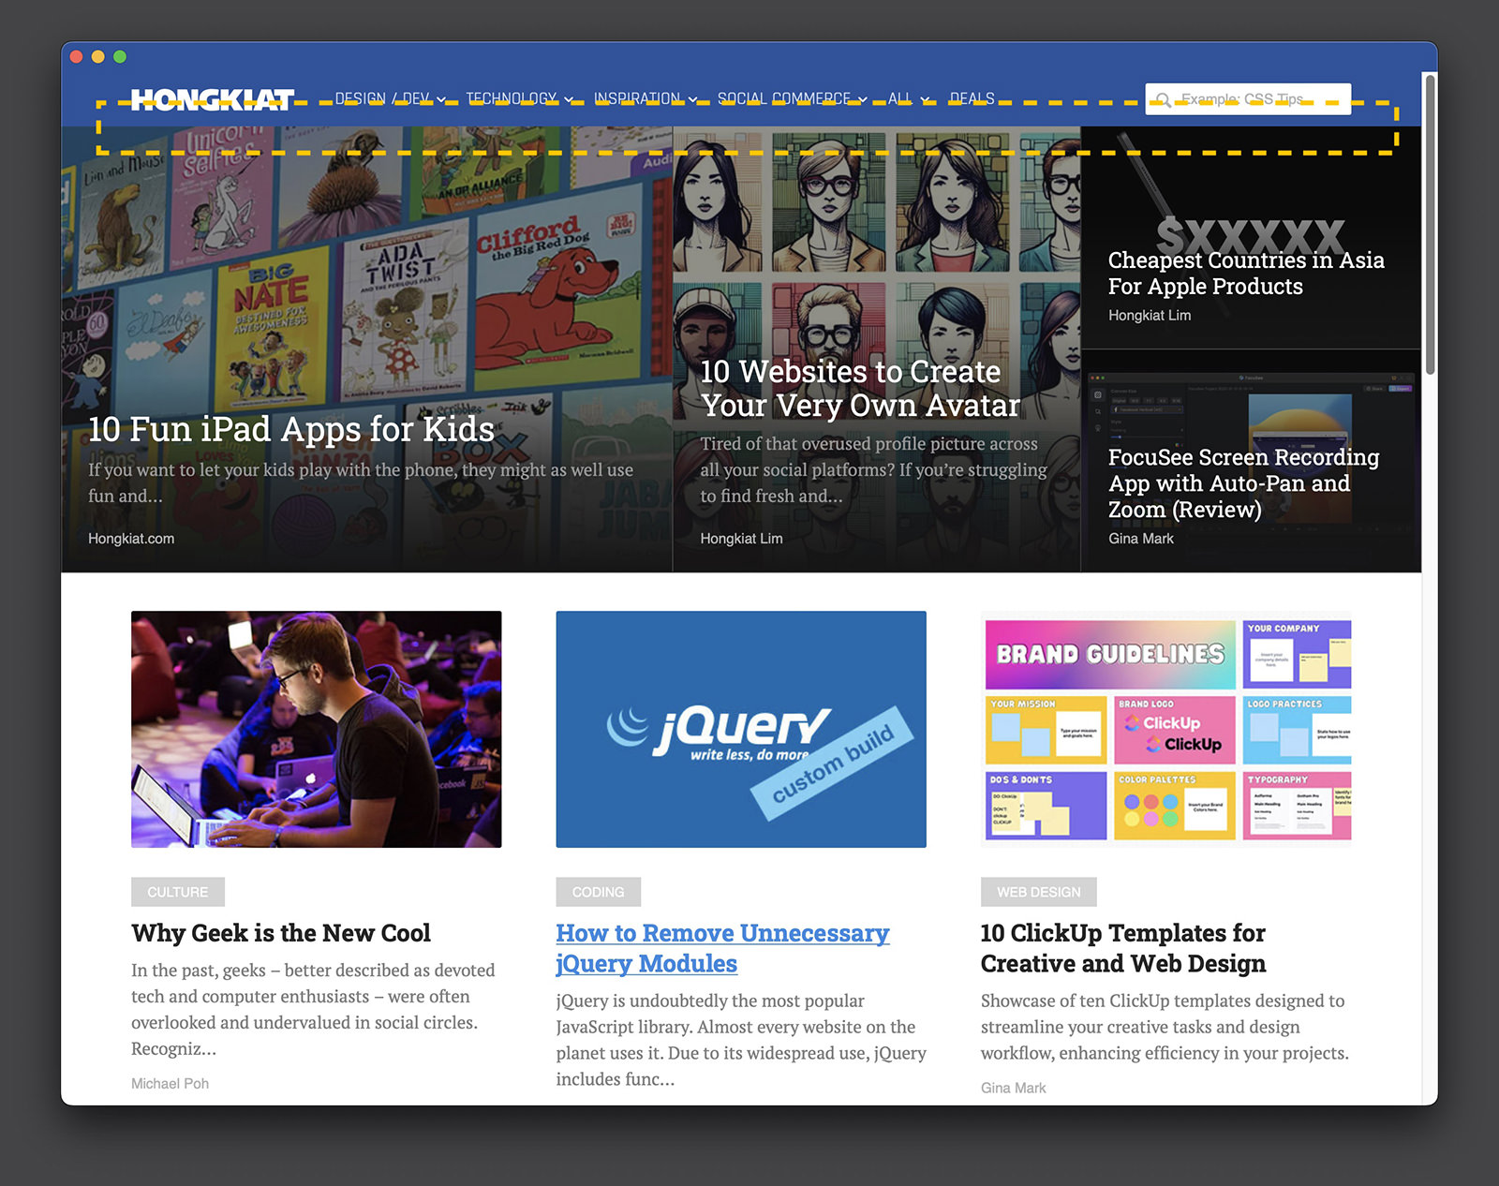
Task: Open the jQuery custom build thumbnail
Action: coord(741,729)
